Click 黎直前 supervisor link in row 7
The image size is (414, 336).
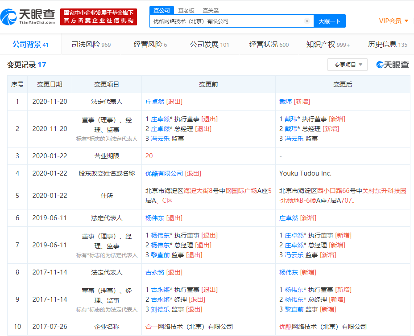pyautogui.click(x=160, y=255)
